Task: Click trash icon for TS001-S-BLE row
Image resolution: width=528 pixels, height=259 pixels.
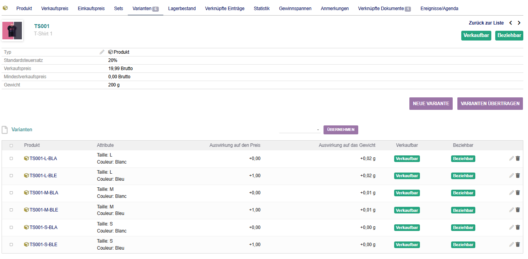Action: 518,245
